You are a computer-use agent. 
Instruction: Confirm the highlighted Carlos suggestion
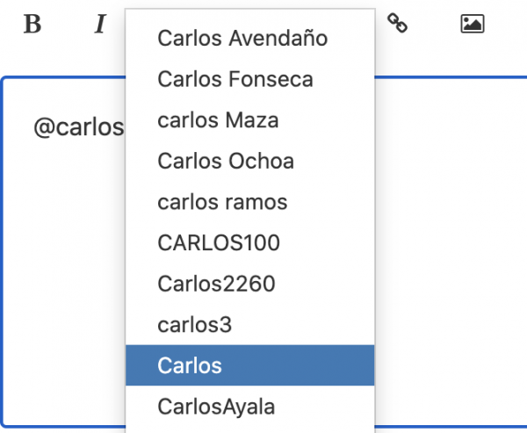click(249, 365)
